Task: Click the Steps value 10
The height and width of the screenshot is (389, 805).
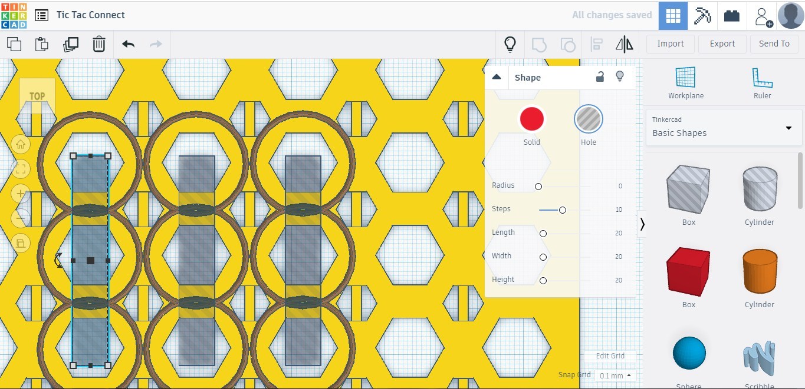Action: (x=619, y=210)
